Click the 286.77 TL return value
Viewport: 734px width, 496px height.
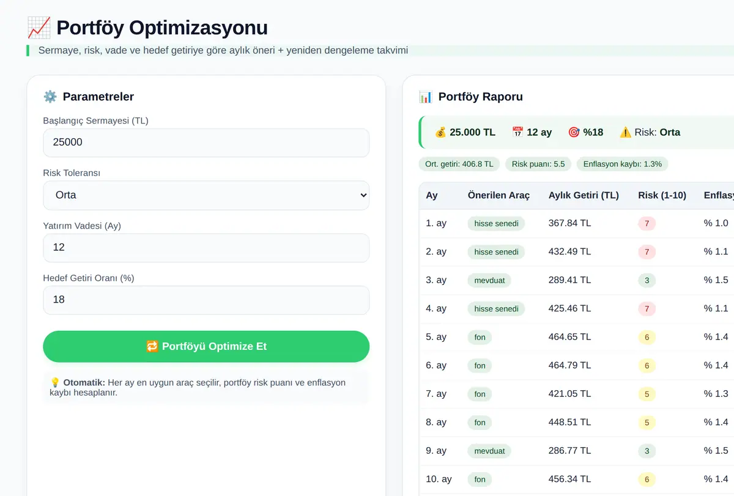point(569,451)
